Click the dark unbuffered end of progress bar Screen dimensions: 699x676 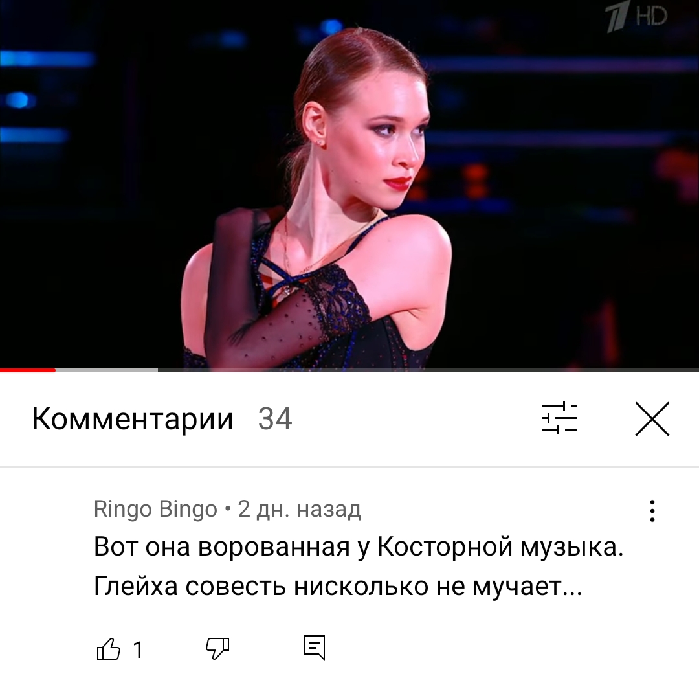pos(428,370)
